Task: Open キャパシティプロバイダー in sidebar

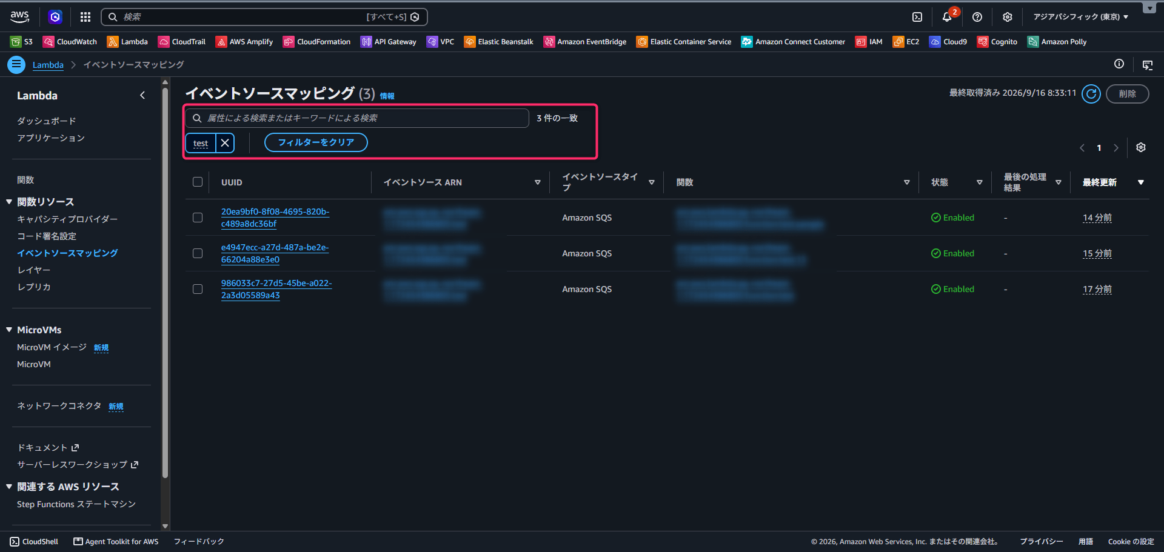Action: 67,219
